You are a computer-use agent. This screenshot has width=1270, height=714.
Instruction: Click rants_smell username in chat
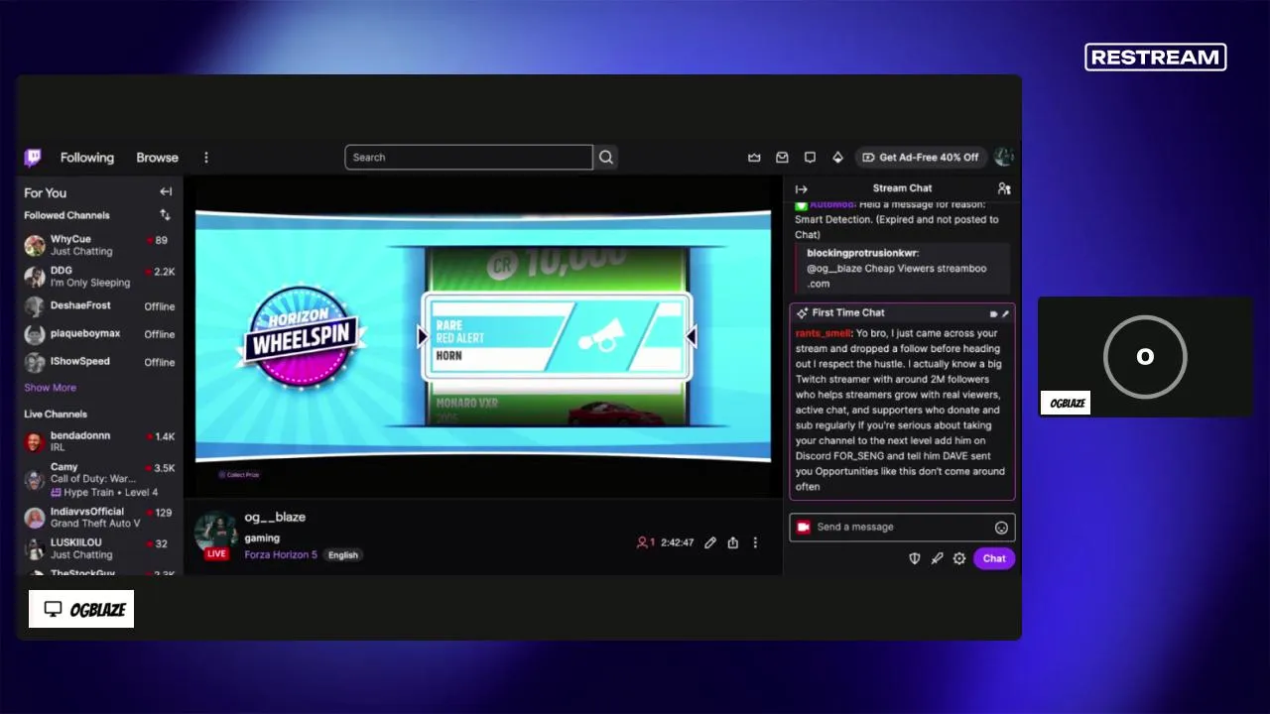(823, 333)
